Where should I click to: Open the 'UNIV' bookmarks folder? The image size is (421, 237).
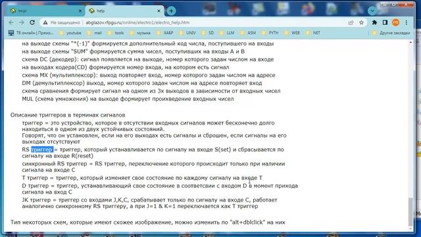click(x=187, y=33)
